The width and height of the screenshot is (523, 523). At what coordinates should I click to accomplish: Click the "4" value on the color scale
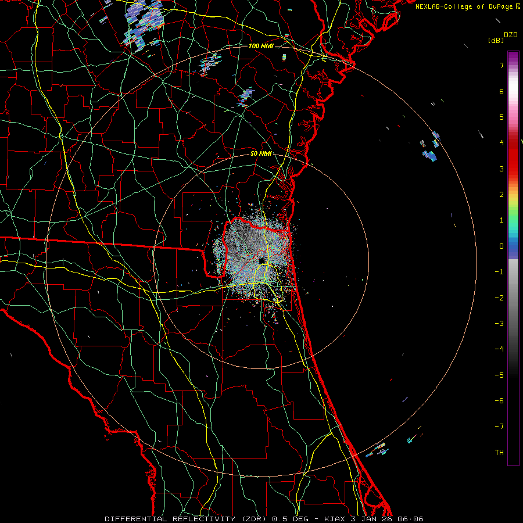pyautogui.click(x=501, y=143)
